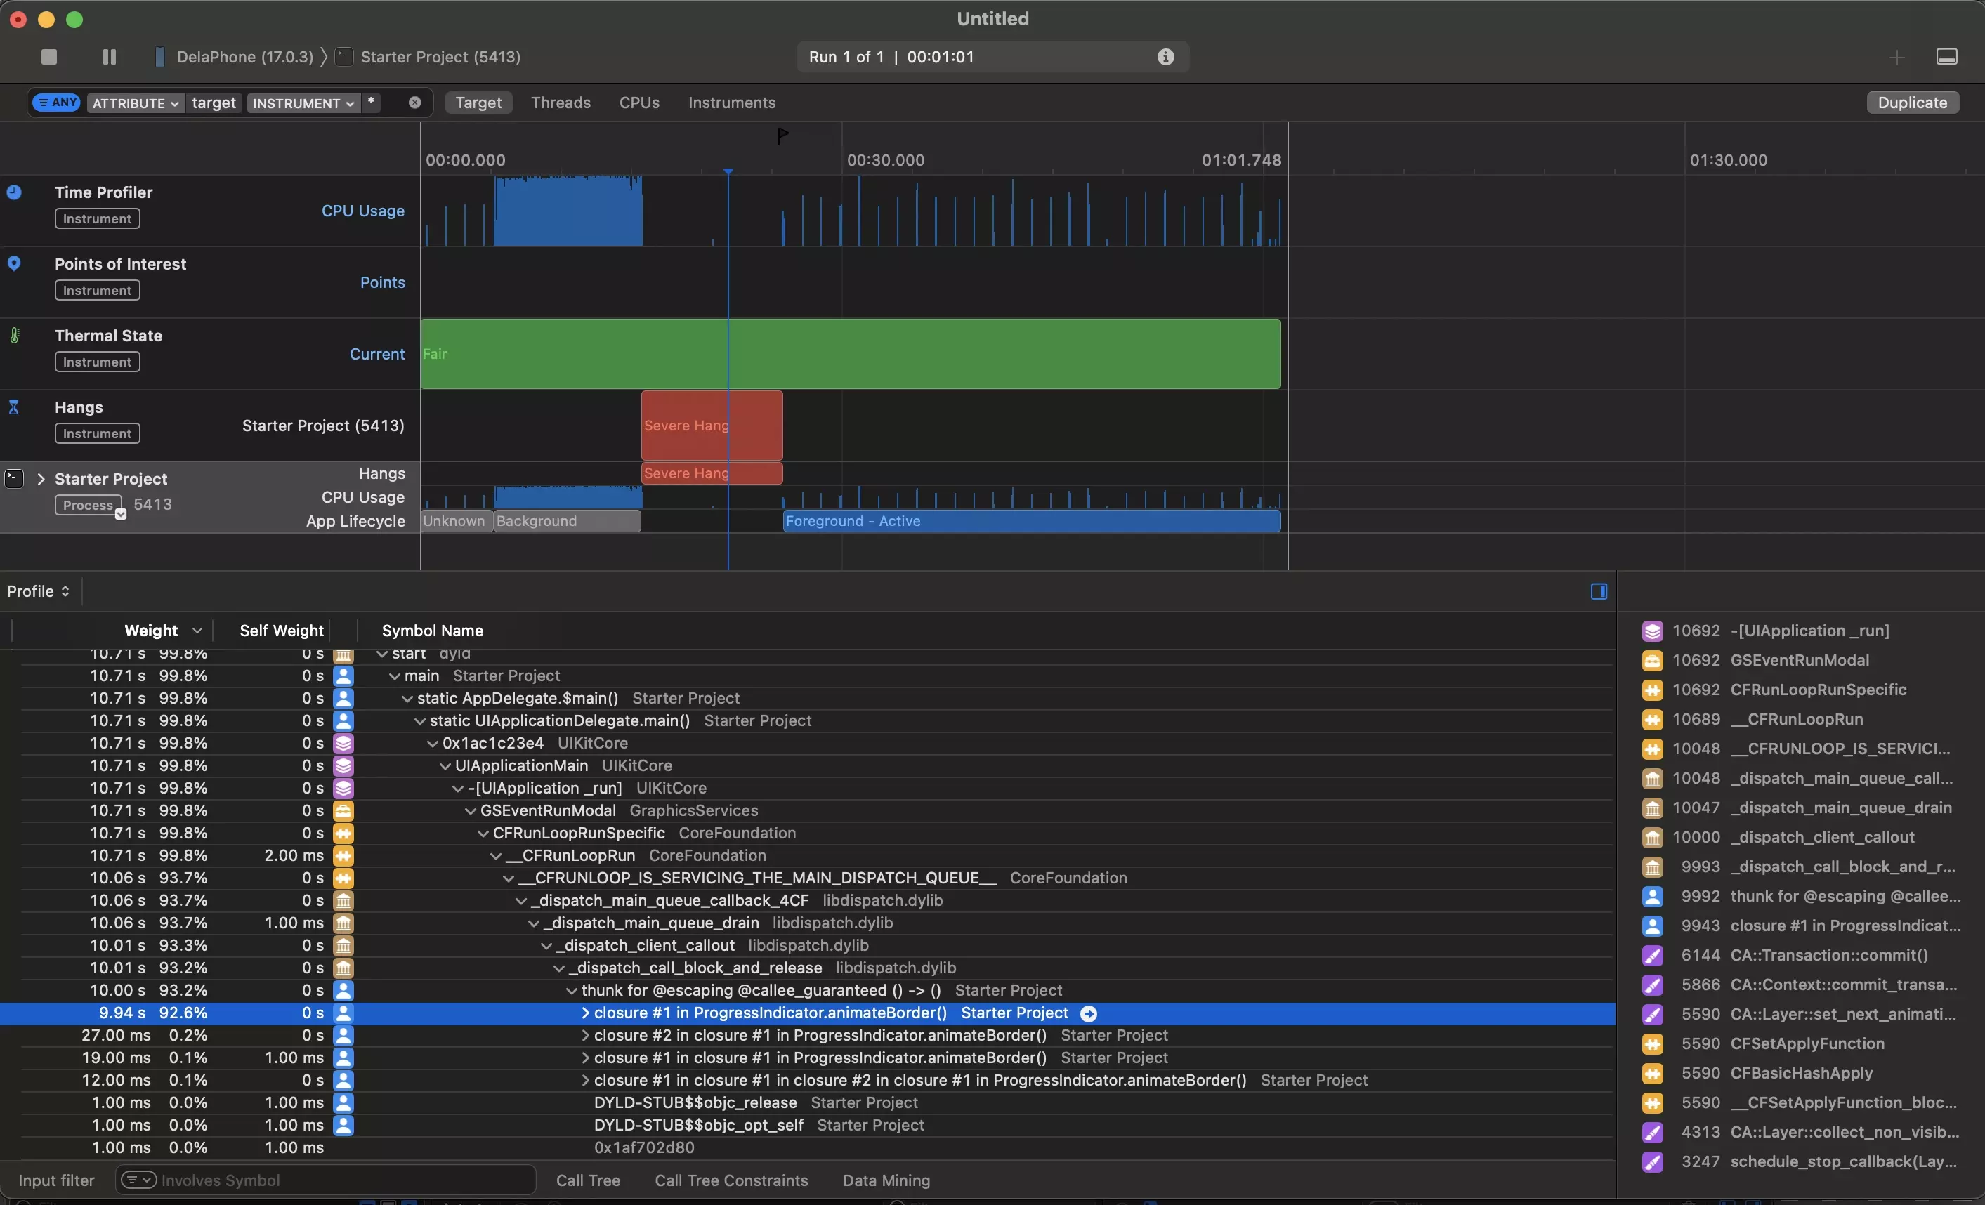
Task: Select the Points of Interest pin icon
Action: 13,263
